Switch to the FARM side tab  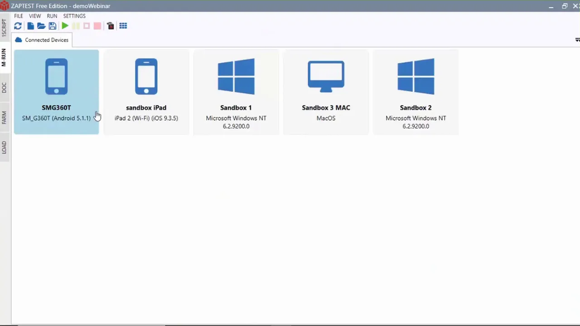[x=4, y=117]
